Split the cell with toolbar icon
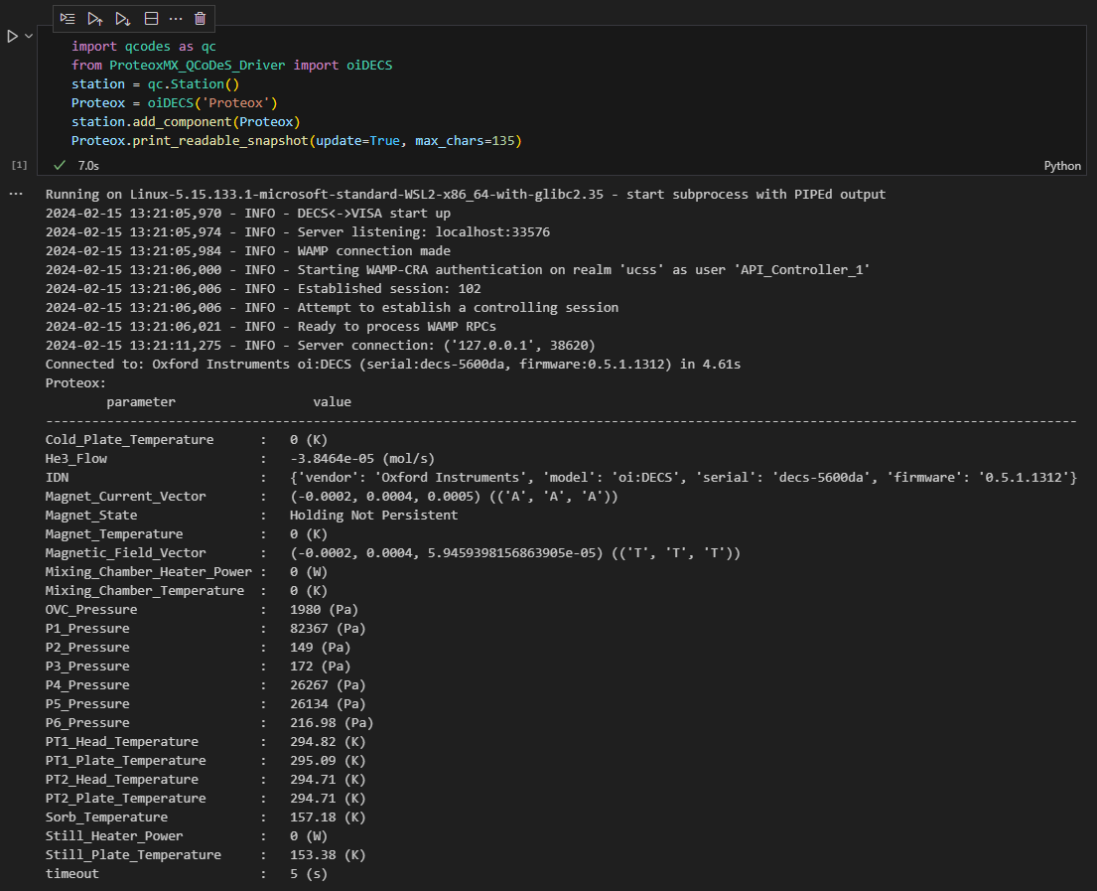This screenshot has height=891, width=1097. (x=151, y=18)
